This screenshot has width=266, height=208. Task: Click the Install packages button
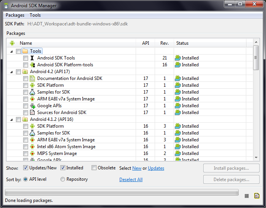pyautogui.click(x=231, y=168)
